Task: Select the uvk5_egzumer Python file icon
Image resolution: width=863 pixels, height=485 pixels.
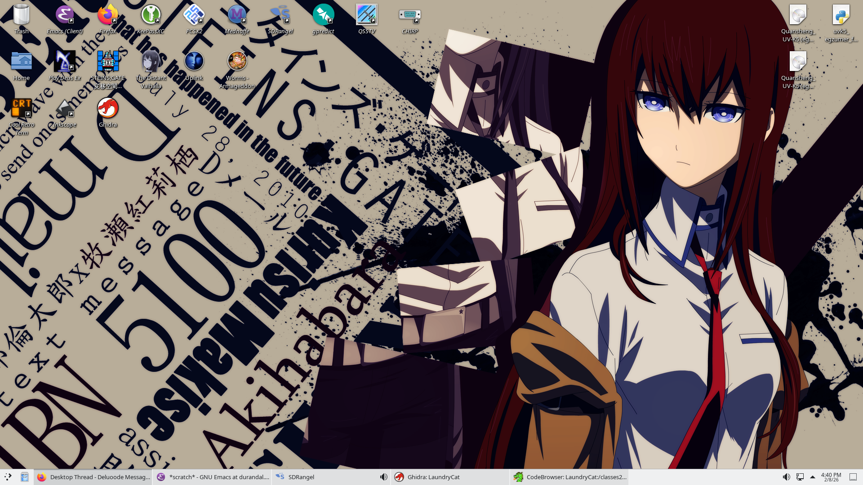Action: pyautogui.click(x=841, y=23)
